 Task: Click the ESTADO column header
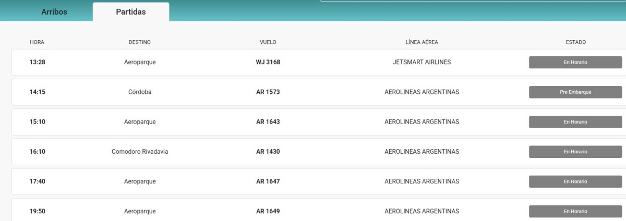(x=575, y=42)
